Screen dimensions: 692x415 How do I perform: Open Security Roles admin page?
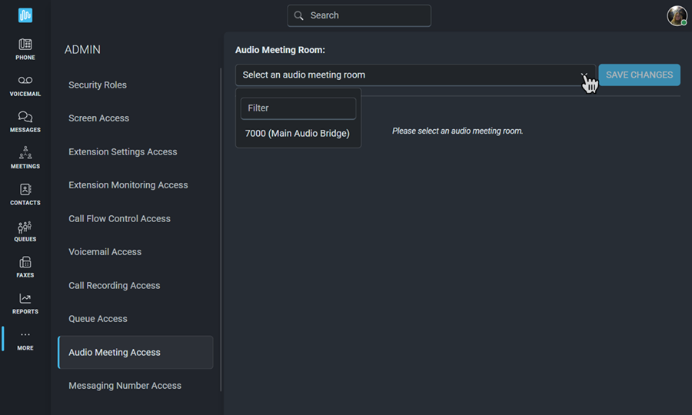point(98,85)
